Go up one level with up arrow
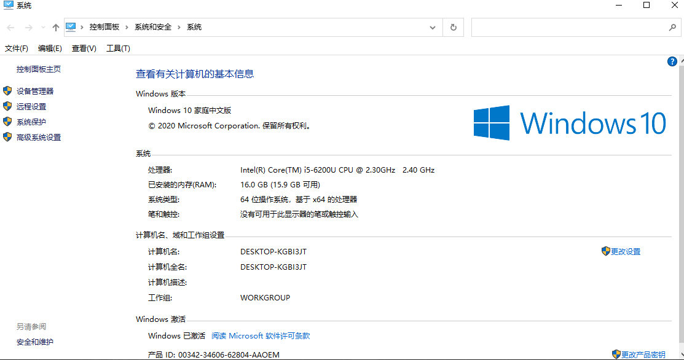 pos(56,28)
